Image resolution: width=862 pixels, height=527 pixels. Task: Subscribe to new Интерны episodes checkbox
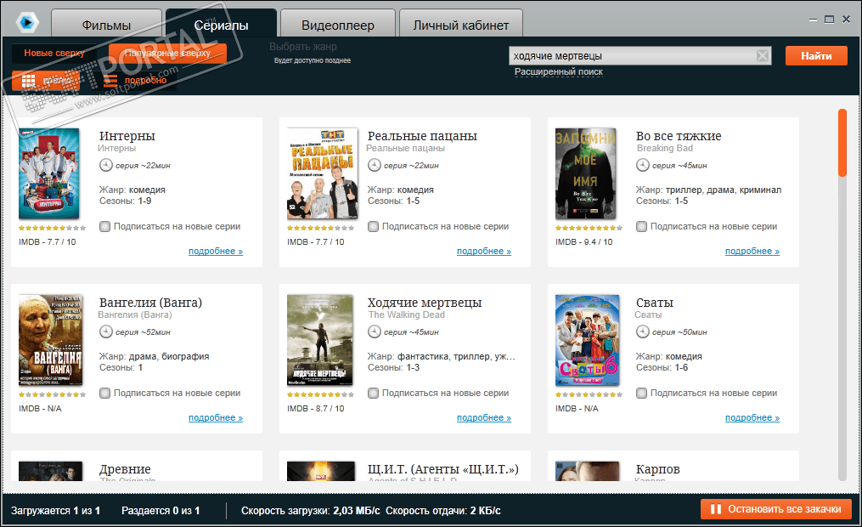pyautogui.click(x=104, y=226)
